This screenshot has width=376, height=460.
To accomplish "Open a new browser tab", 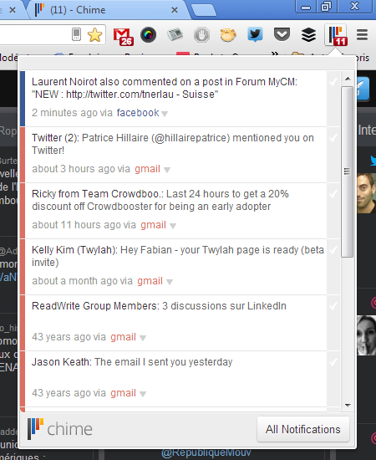I will point(204,10).
